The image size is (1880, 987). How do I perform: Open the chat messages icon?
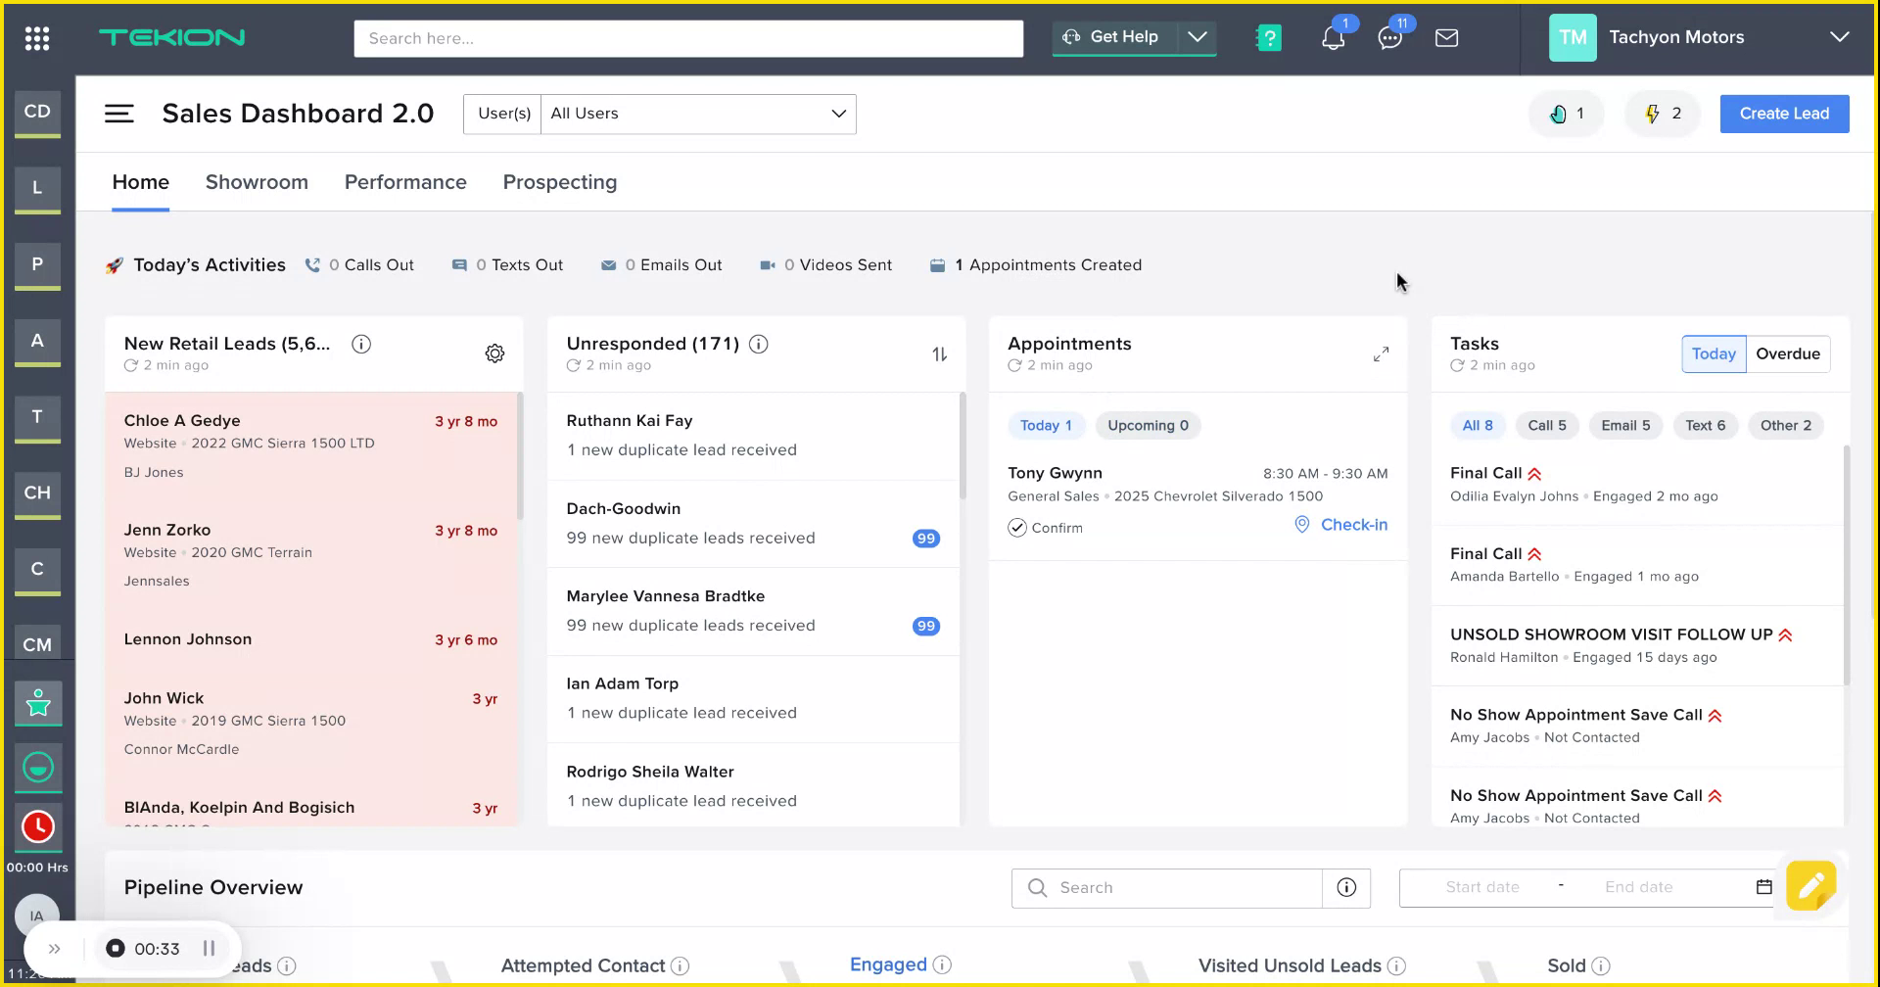tap(1389, 37)
